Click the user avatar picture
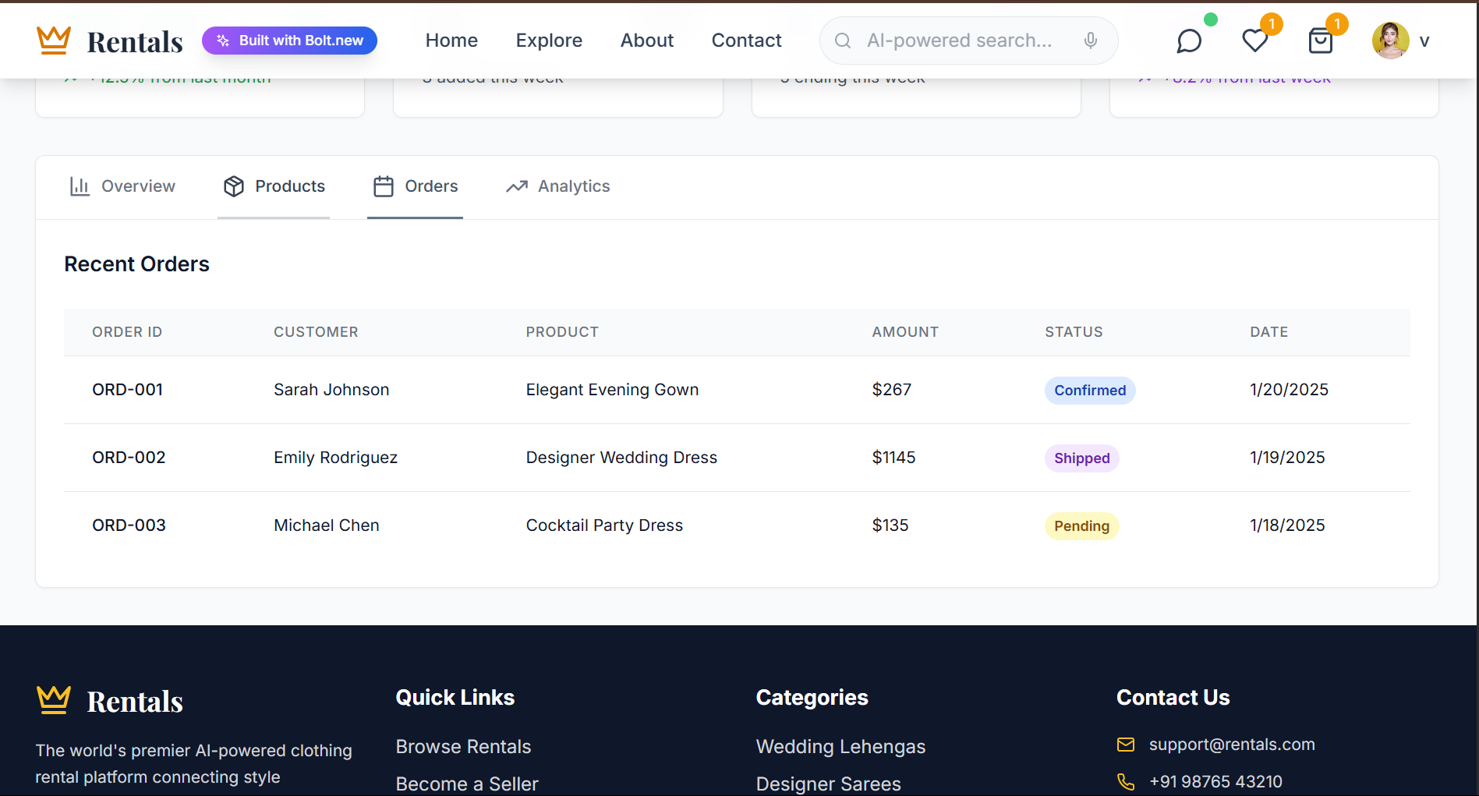Viewport: 1479px width, 796px height. 1390,41
